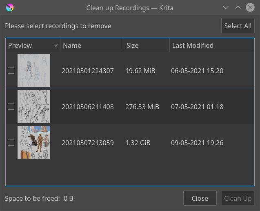The width and height of the screenshot is (260, 211).
Task: Click the 276.53 MiB size cell
Action: [x=142, y=107]
